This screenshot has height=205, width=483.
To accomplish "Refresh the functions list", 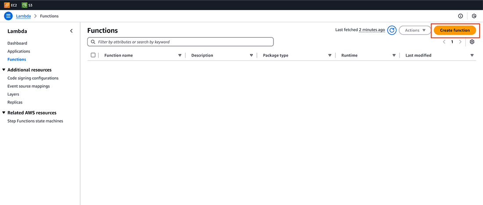I will coord(392,30).
